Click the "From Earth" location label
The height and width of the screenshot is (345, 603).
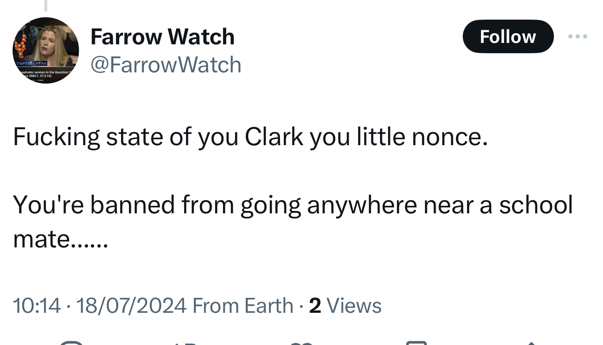coord(243,306)
